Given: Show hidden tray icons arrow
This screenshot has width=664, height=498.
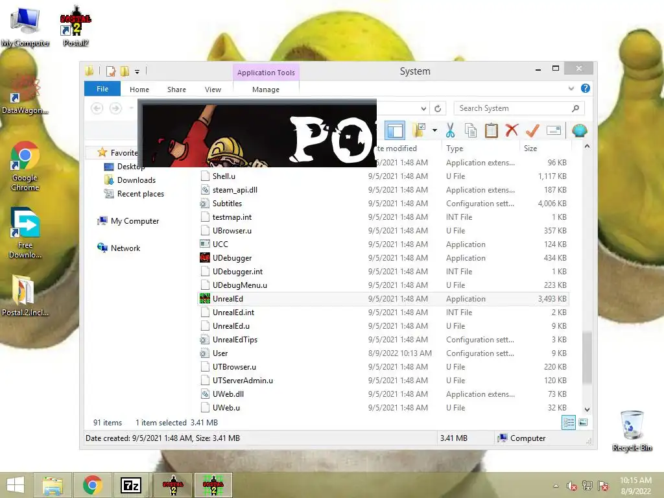Looking at the screenshot, I should (556, 486).
